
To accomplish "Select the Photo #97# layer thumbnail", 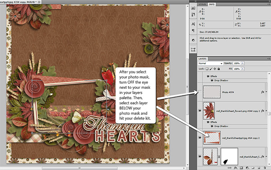I will (212, 92).
